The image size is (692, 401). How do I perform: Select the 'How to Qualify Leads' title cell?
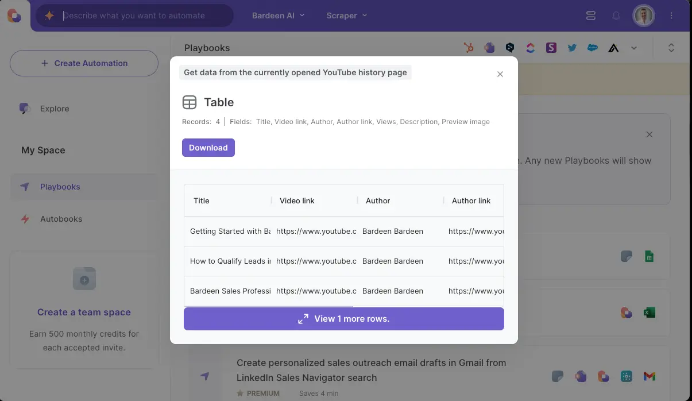point(230,261)
